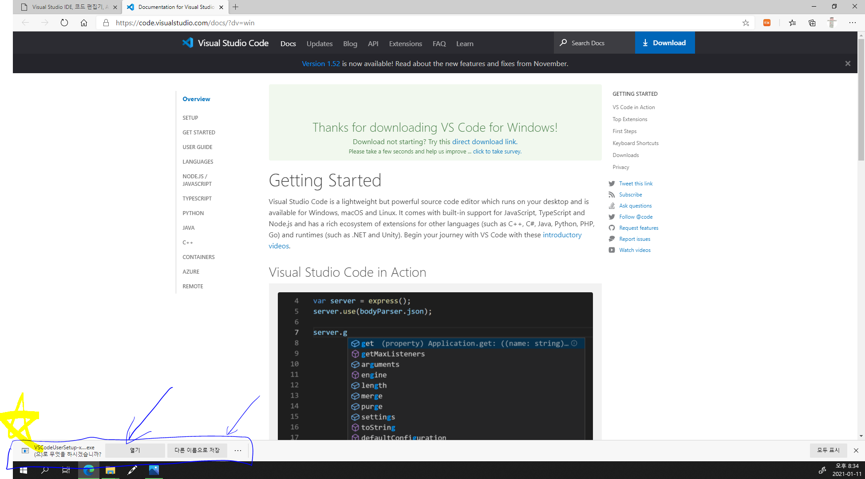This screenshot has height=479, width=865.
Task: Open the Docs navigation item
Action: (288, 43)
